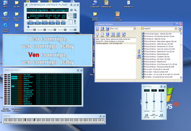
Task: Click the Fw fast-forward button
Action: coord(38,23)
